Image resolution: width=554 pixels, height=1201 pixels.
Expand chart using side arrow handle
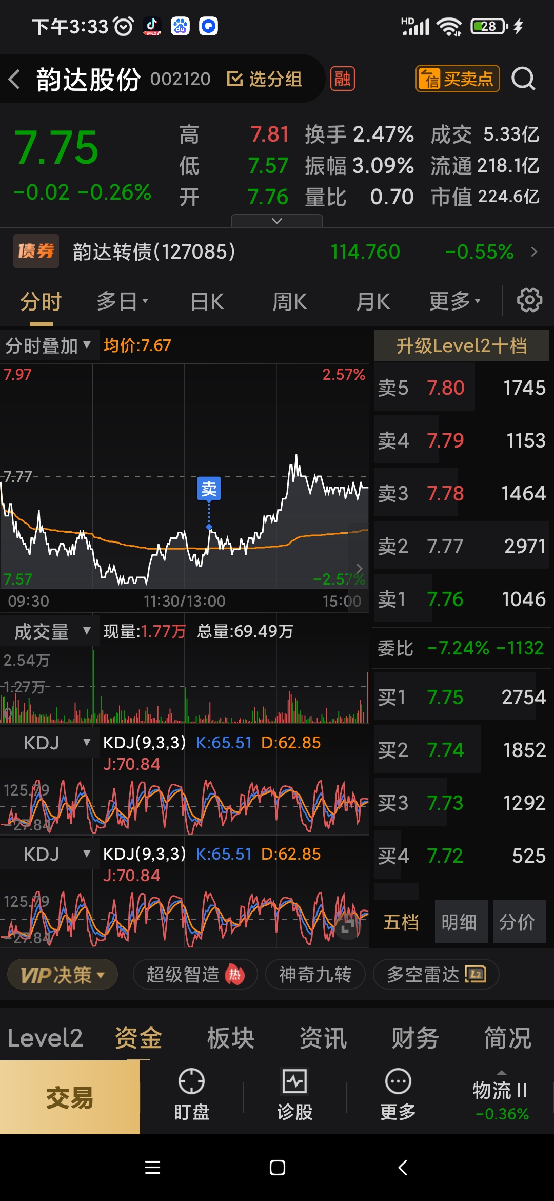[x=359, y=568]
